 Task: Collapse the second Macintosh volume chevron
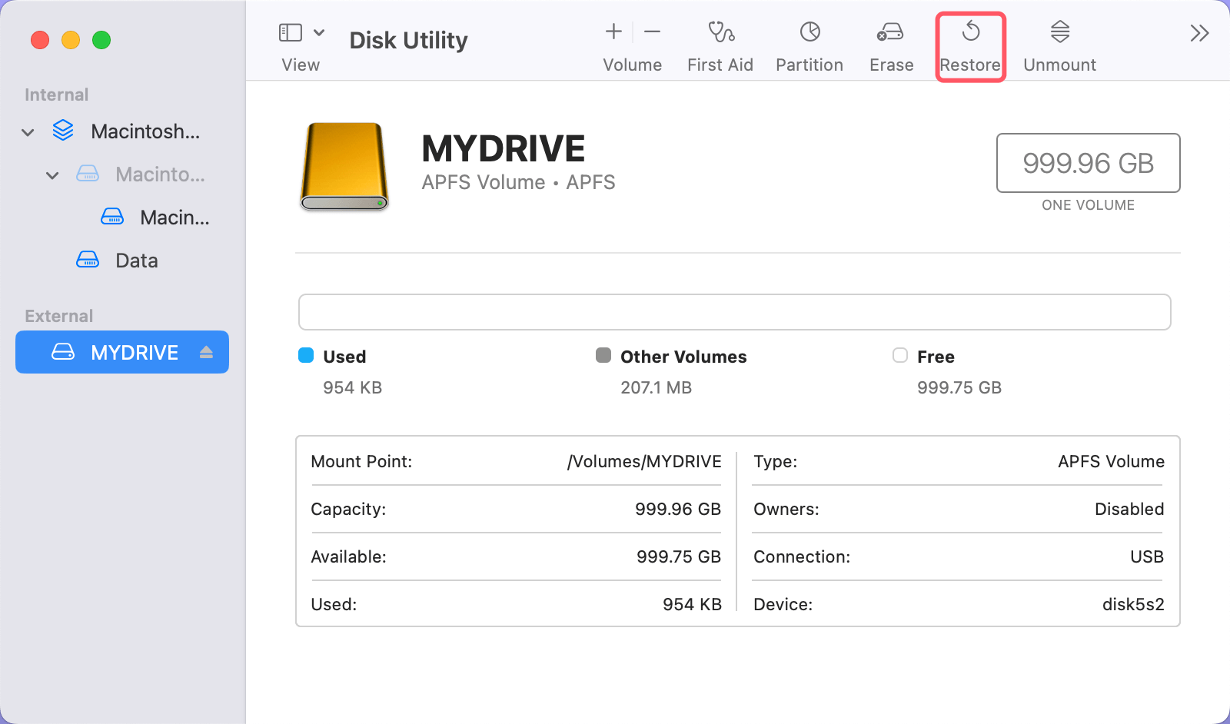coord(52,174)
